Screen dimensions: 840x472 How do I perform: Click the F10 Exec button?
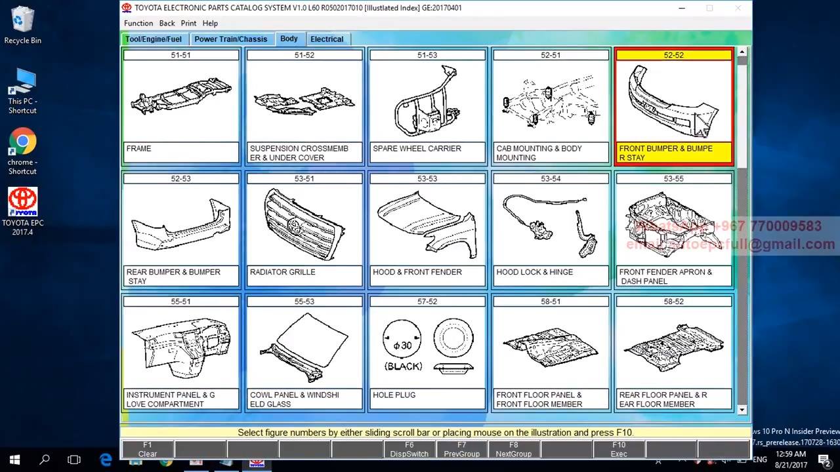(619, 449)
